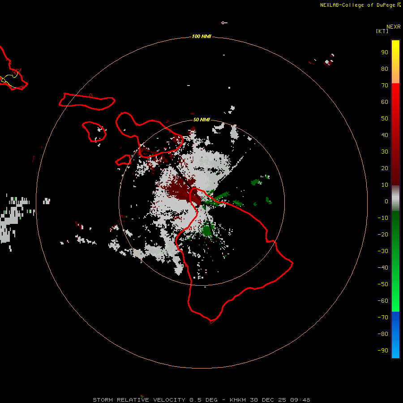
Task: Click the -40 value on the velocity scale
Action: [383, 268]
